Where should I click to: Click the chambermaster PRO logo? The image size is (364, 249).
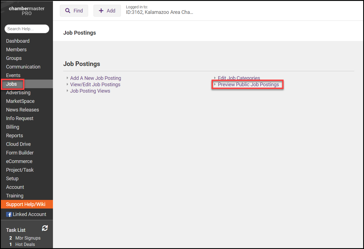[27, 11]
